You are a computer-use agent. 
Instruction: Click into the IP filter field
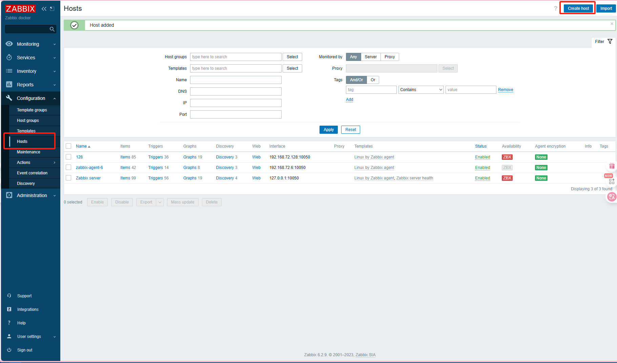tap(236, 103)
